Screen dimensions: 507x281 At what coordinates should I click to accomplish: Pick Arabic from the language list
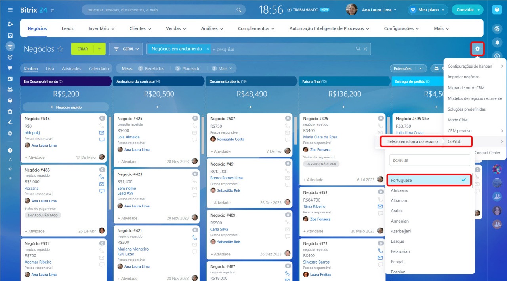tap(396, 211)
